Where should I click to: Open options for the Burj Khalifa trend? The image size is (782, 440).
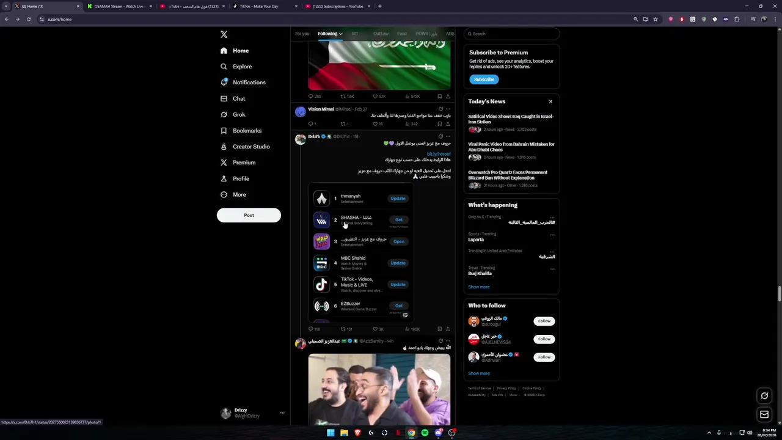(x=552, y=268)
